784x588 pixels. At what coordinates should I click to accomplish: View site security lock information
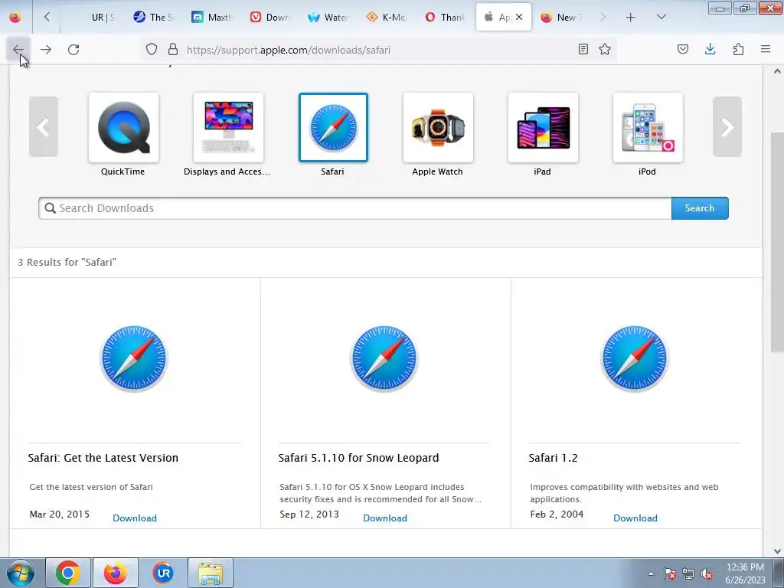pos(173,50)
